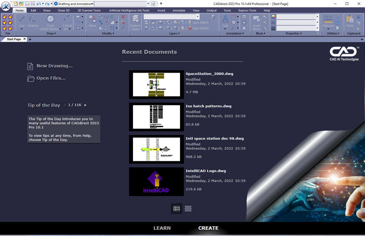Screen dimensions: 365x236
Task: Click the Measure tool in Utilities
Action: pos(328,22)
